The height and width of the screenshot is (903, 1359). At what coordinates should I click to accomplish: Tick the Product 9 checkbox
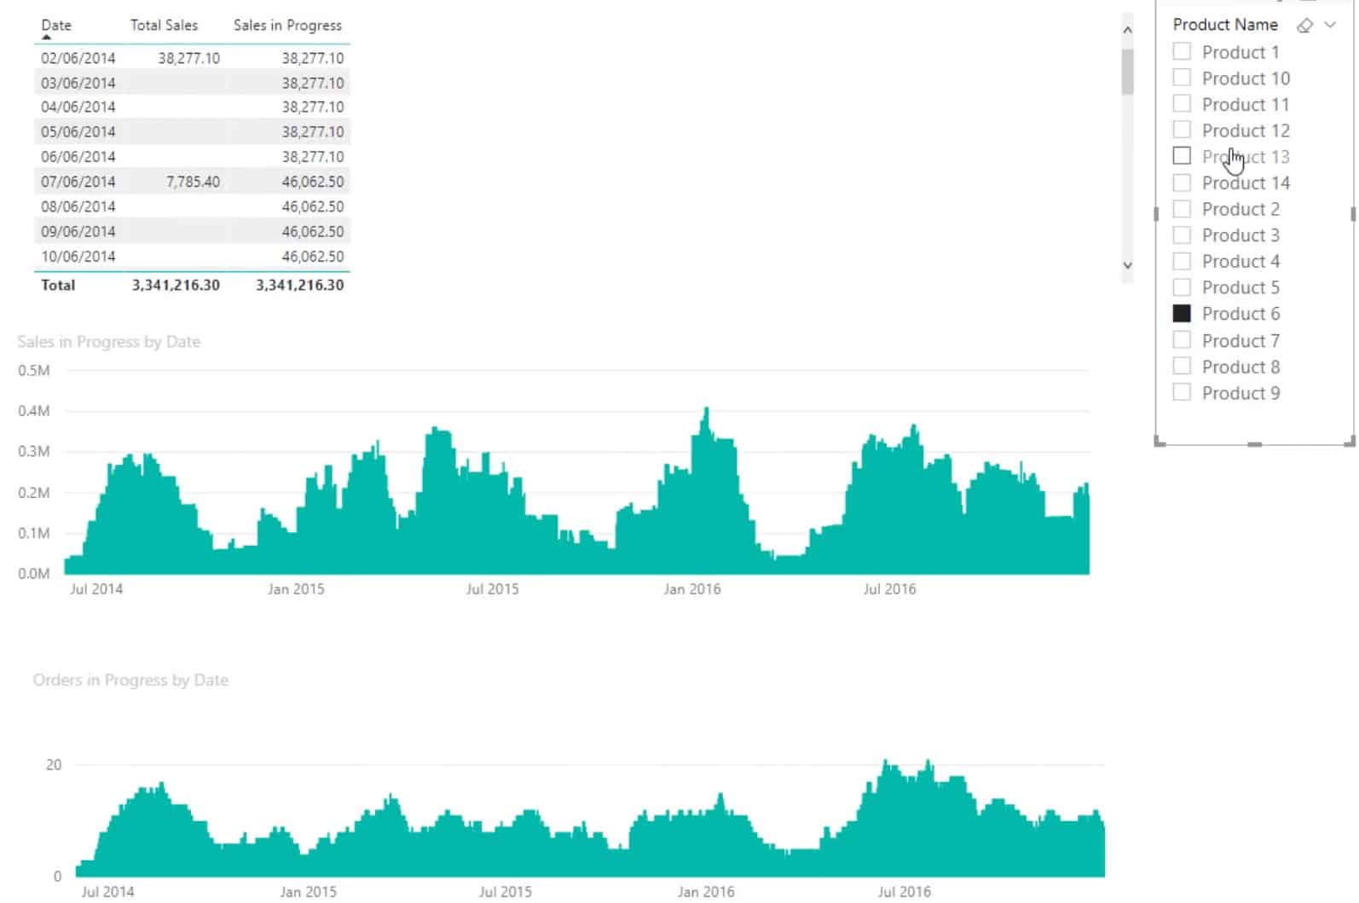(1182, 392)
